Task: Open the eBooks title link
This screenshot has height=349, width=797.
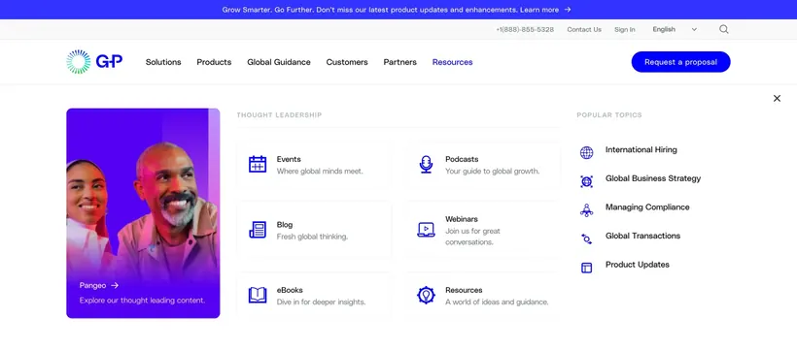Action: click(290, 290)
